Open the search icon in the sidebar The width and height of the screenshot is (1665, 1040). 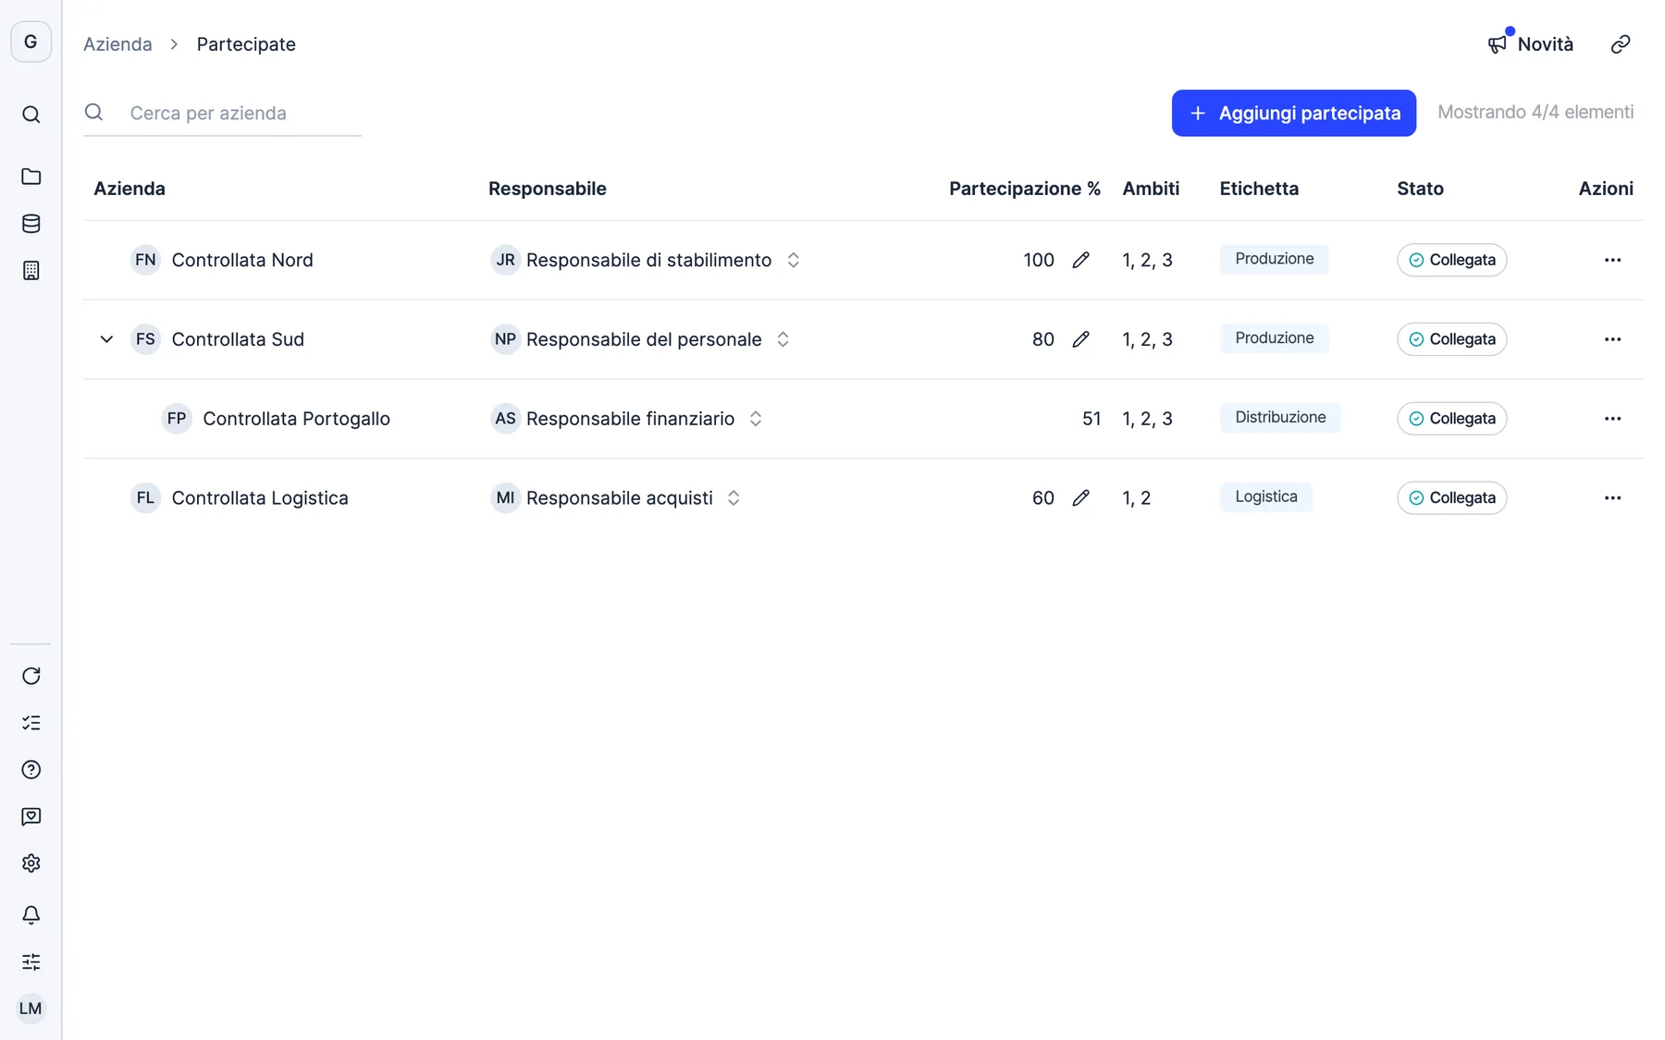coord(31,115)
